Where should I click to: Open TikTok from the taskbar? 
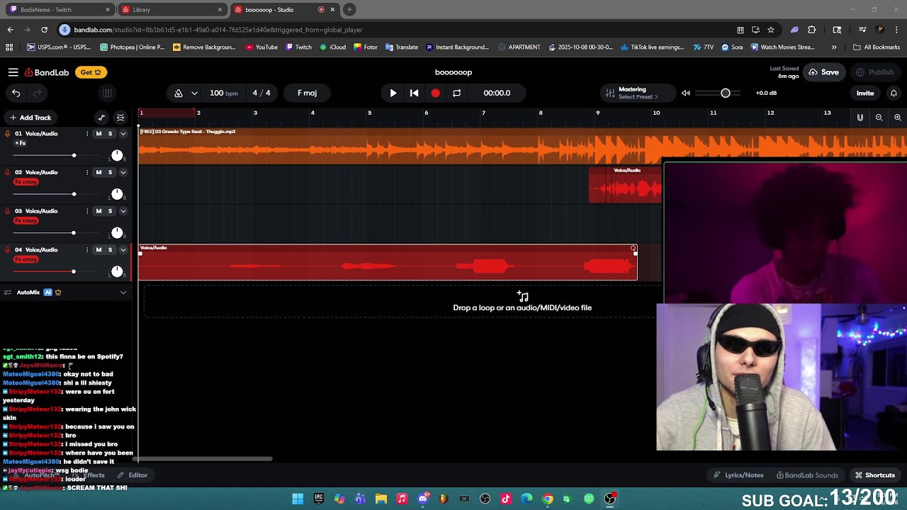click(506, 499)
